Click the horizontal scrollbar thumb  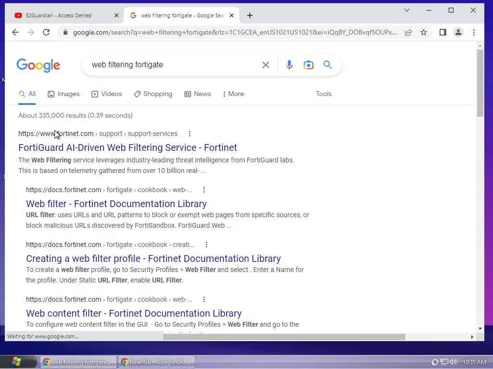coord(284,337)
